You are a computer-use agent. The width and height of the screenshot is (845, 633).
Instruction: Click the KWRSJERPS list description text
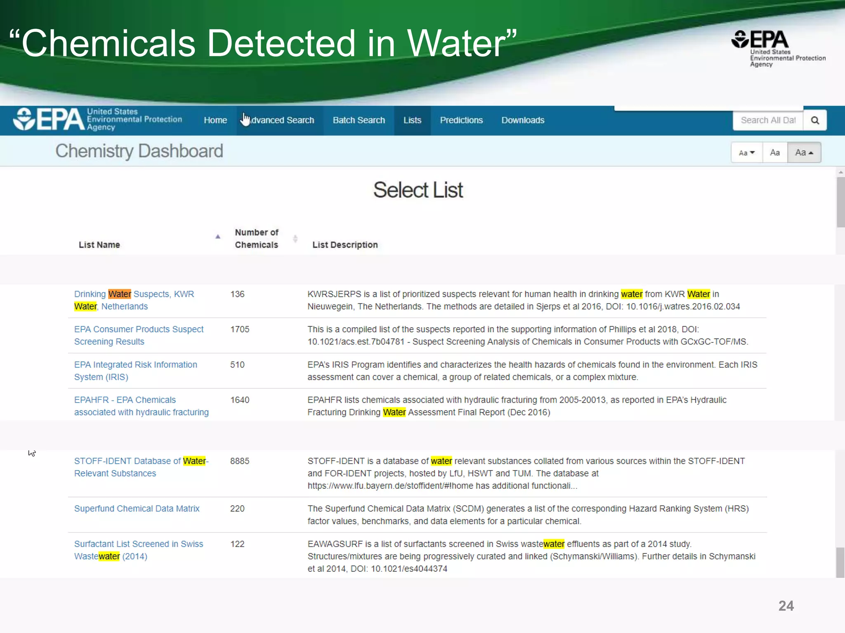click(524, 300)
